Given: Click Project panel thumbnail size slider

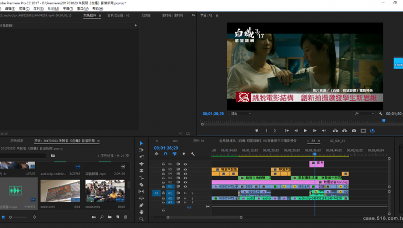Looking at the screenshot, I should coord(18,217).
